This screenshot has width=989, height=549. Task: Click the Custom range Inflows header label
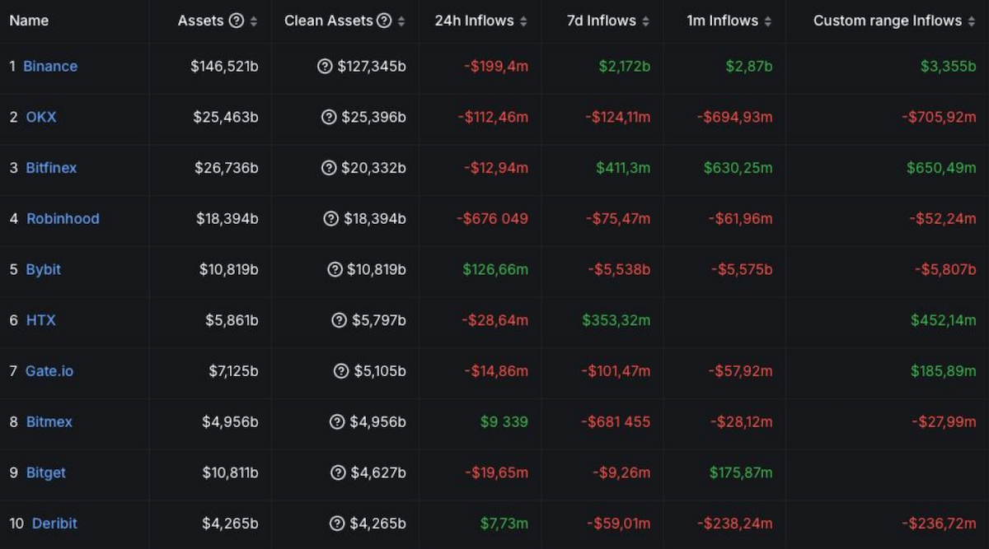pyautogui.click(x=888, y=21)
